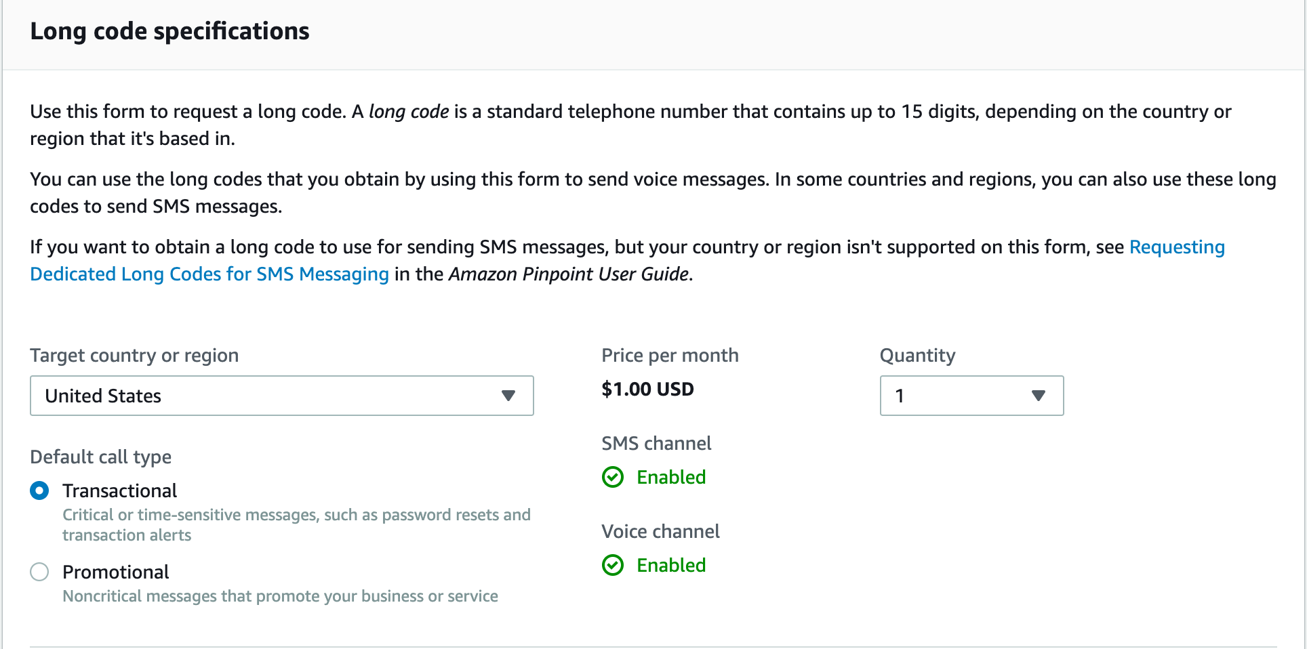
Task: Click the Voice channel enabled checkmark icon
Action: coord(613,565)
